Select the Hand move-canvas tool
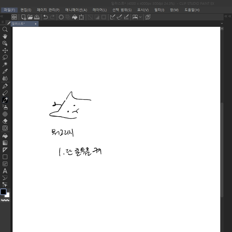This screenshot has height=232, width=232. [5, 36]
